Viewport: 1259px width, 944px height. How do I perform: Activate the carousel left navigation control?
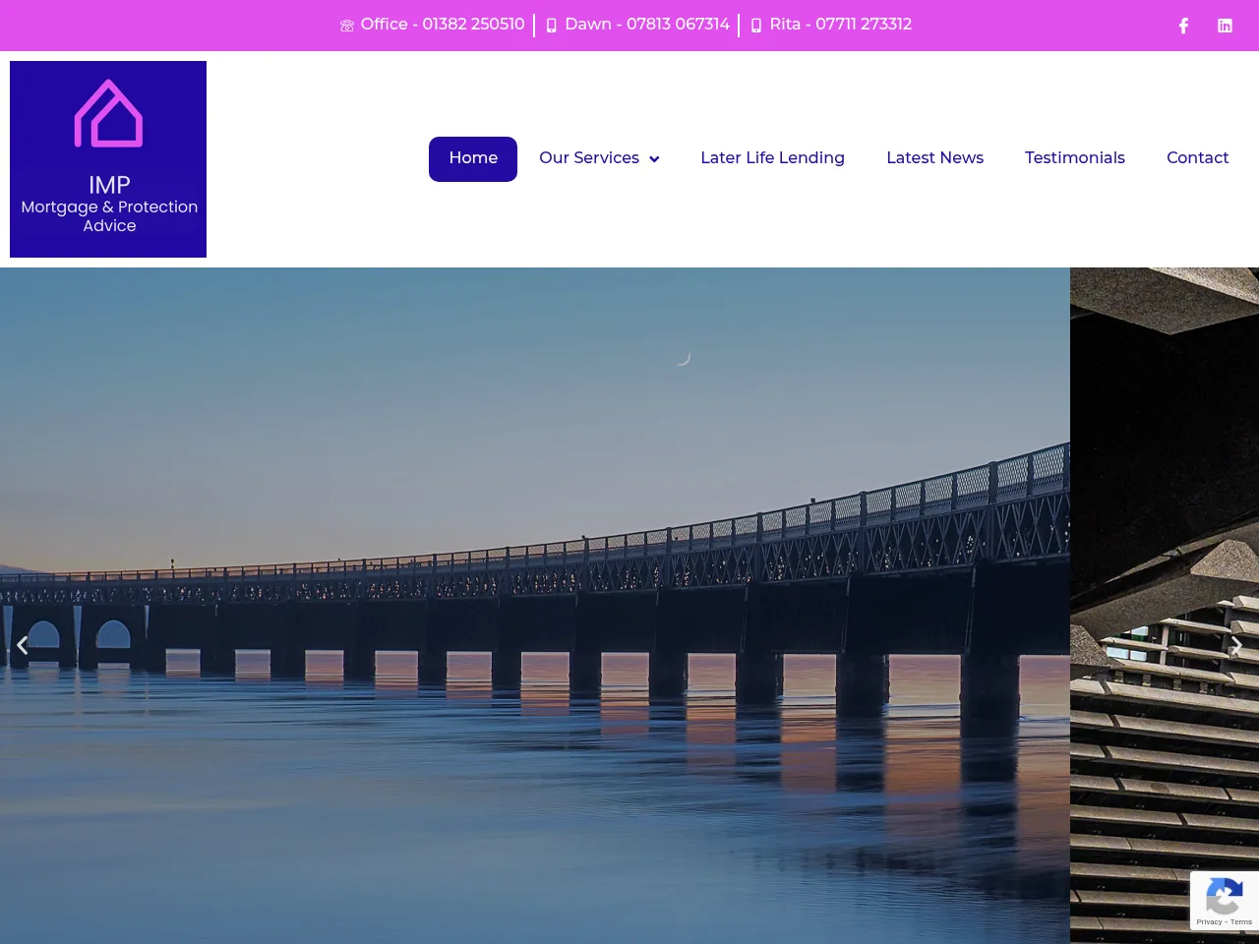click(22, 644)
